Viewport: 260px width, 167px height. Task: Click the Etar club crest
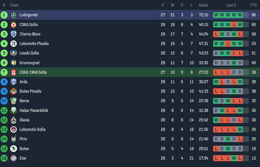coord(14,158)
